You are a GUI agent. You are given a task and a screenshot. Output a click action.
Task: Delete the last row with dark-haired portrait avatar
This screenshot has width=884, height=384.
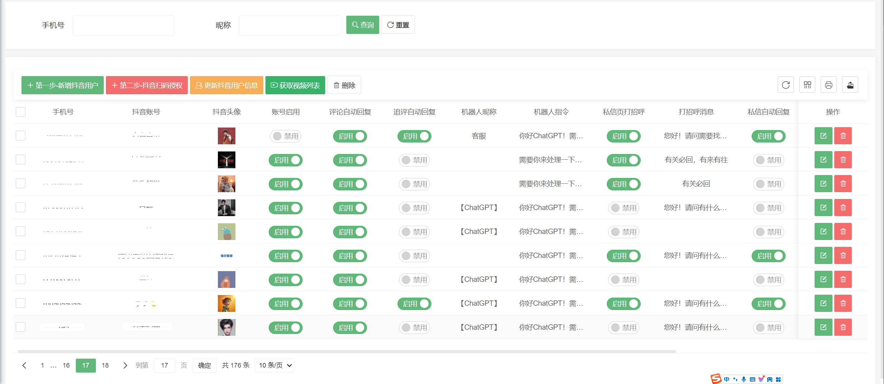tap(843, 327)
